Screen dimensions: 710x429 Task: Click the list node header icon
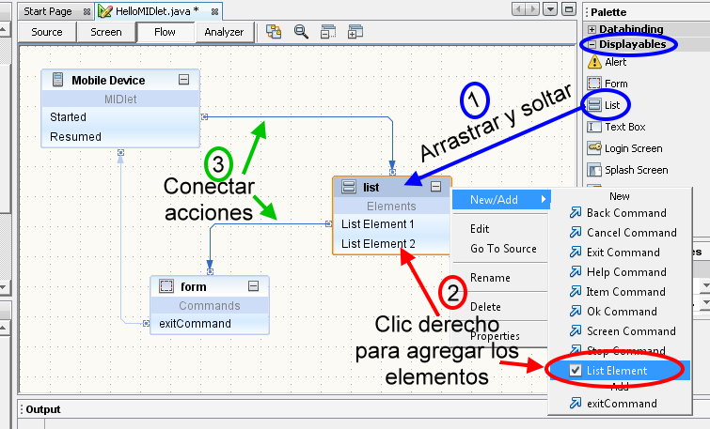[349, 186]
